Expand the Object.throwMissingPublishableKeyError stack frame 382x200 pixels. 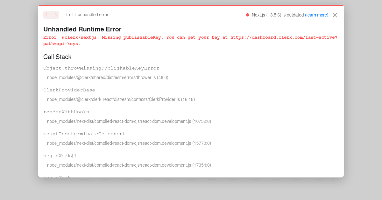(x=101, y=68)
